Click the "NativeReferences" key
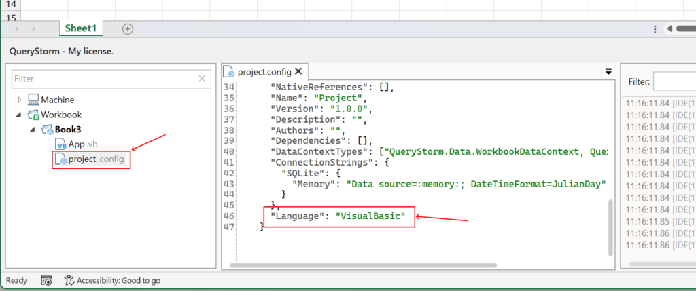696x291 pixels. click(x=318, y=88)
